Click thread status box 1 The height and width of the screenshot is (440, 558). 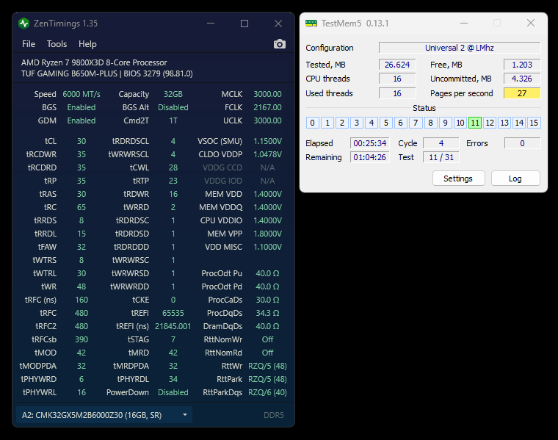click(x=327, y=123)
